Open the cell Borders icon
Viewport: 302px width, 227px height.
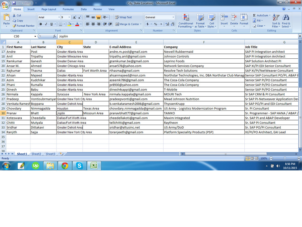(60, 24)
